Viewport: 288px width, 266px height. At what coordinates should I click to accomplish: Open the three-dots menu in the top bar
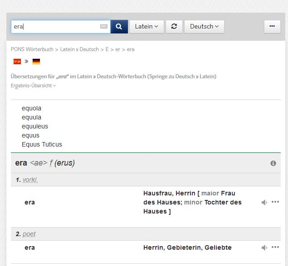pyautogui.click(x=272, y=27)
